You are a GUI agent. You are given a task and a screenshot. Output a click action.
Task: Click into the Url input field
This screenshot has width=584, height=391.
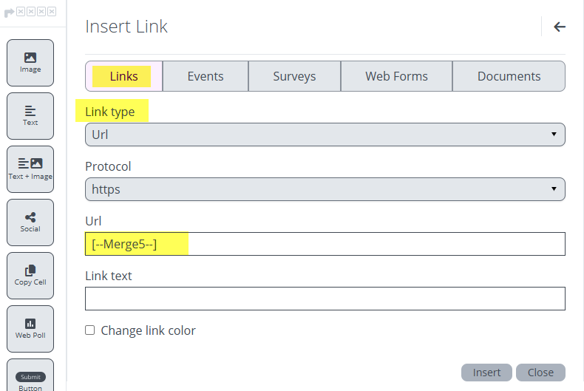pyautogui.click(x=325, y=244)
